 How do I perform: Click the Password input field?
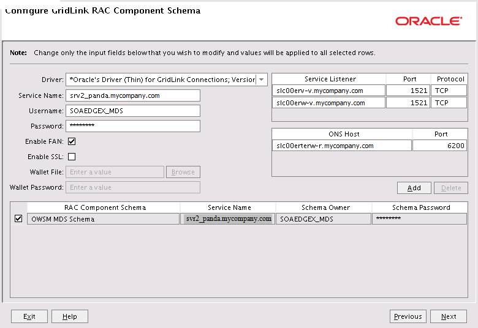pos(133,126)
